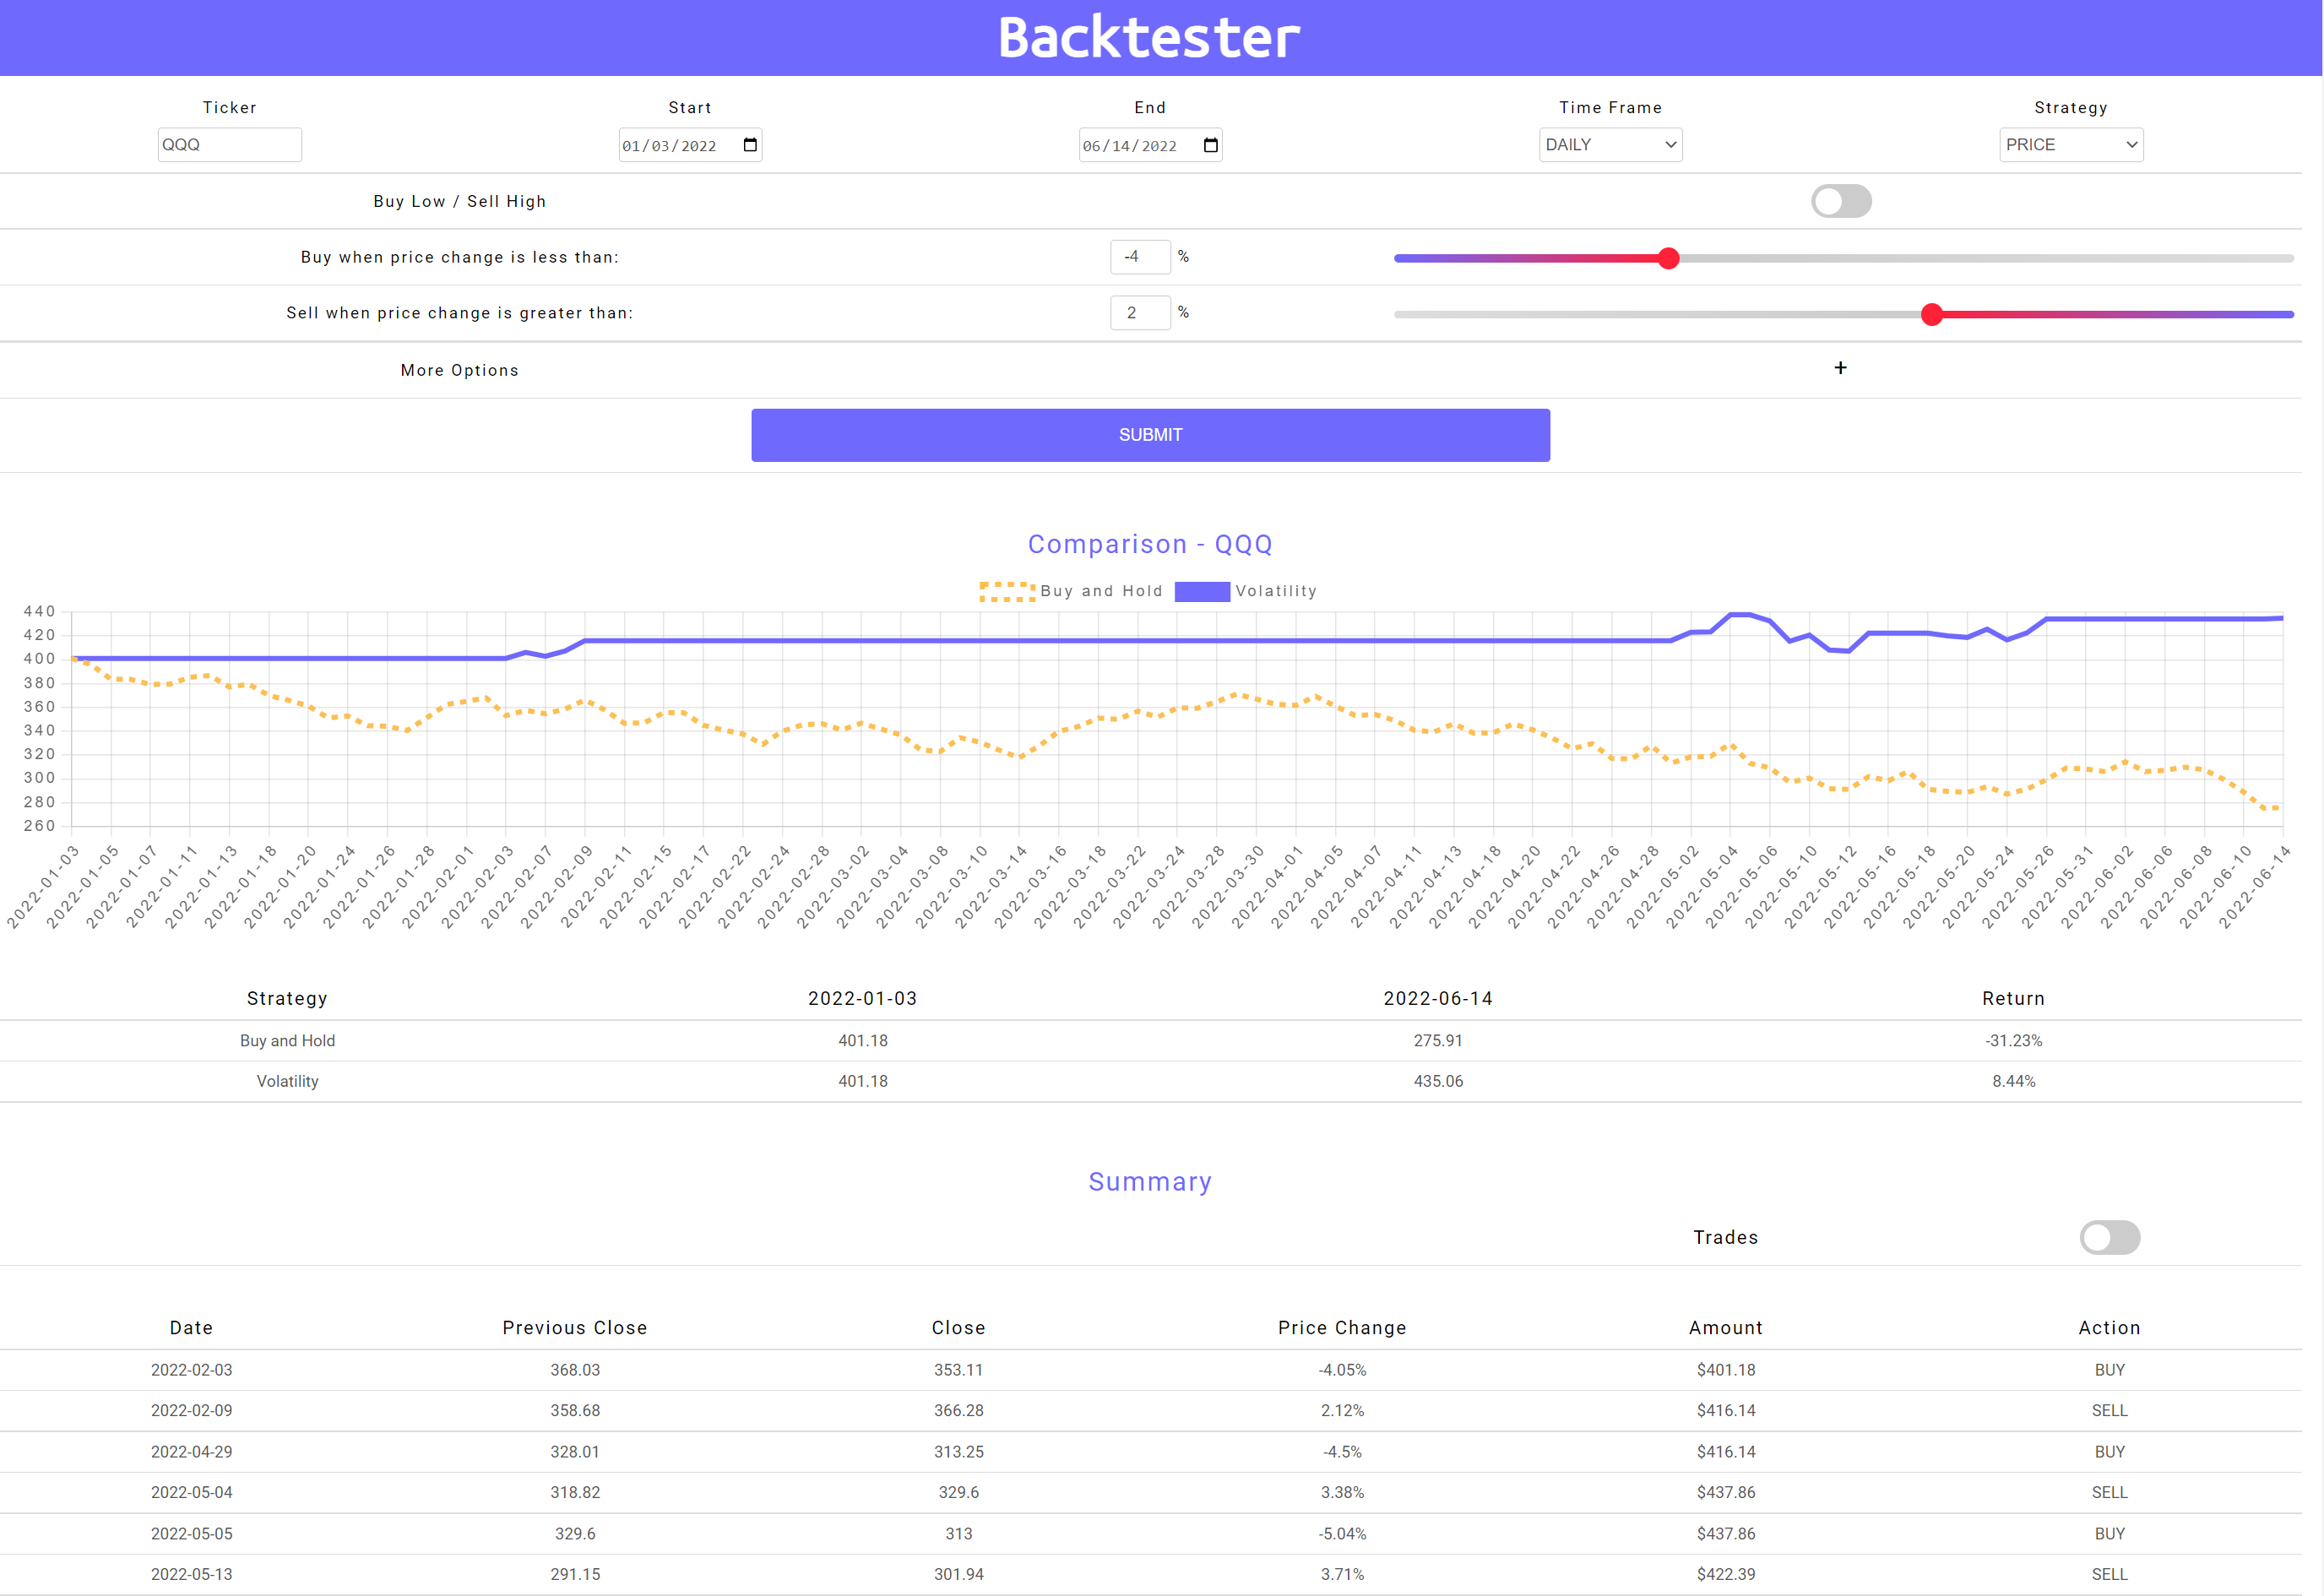2324x1596 pixels.
Task: Toggle the Buy and Hold legend swatch
Action: click(x=1007, y=591)
